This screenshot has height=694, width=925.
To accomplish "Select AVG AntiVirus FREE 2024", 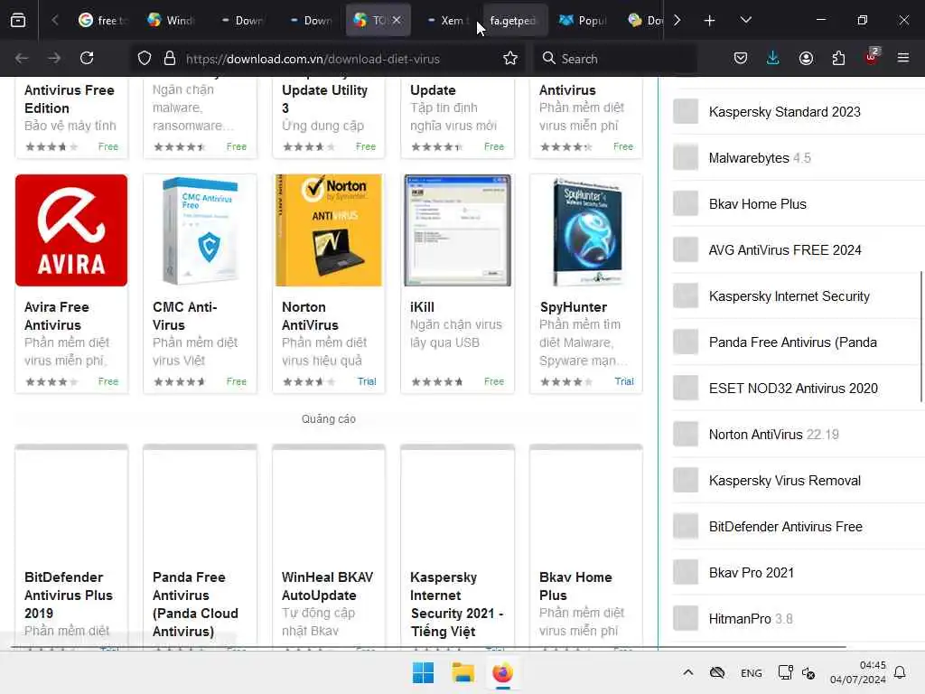I will [x=785, y=249].
